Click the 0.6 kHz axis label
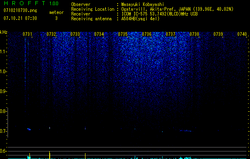The width and height of the screenshot is (250, 159). coord(3,151)
